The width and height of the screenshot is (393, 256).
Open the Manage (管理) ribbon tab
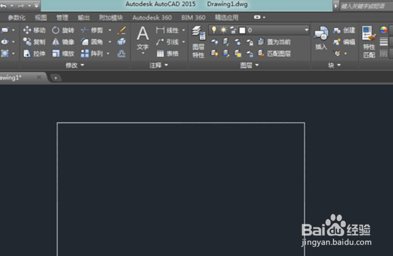click(x=62, y=17)
